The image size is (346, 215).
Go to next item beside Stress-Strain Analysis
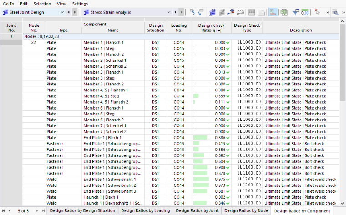182,12
